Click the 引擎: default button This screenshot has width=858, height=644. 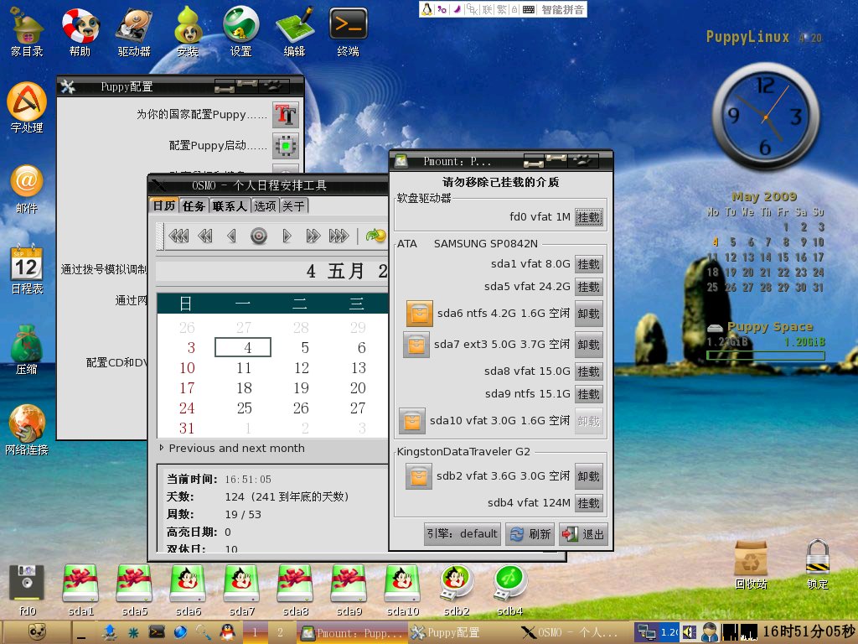point(463,534)
